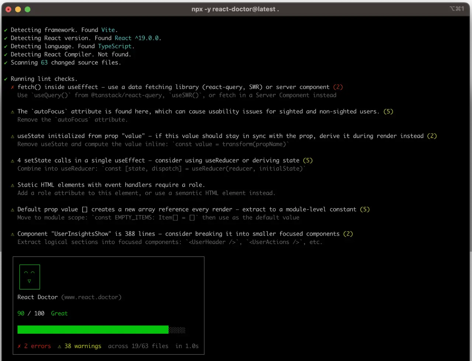Click warning triangle beside autoFocus attribute message
This screenshot has width=472, height=361.
click(13, 111)
